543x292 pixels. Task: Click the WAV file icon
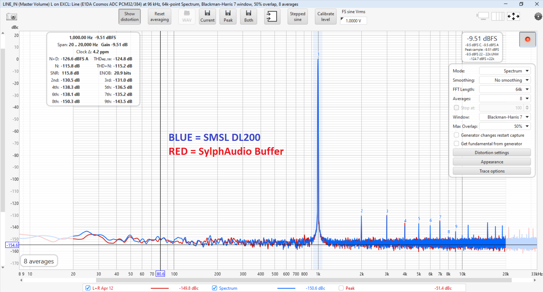[187, 16]
